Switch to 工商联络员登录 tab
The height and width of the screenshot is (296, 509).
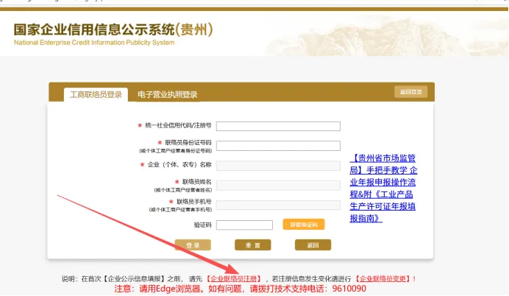click(x=96, y=94)
